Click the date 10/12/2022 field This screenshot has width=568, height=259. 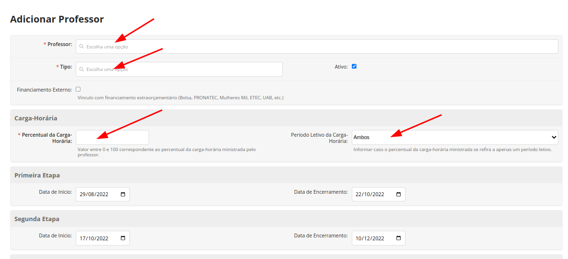379,238
